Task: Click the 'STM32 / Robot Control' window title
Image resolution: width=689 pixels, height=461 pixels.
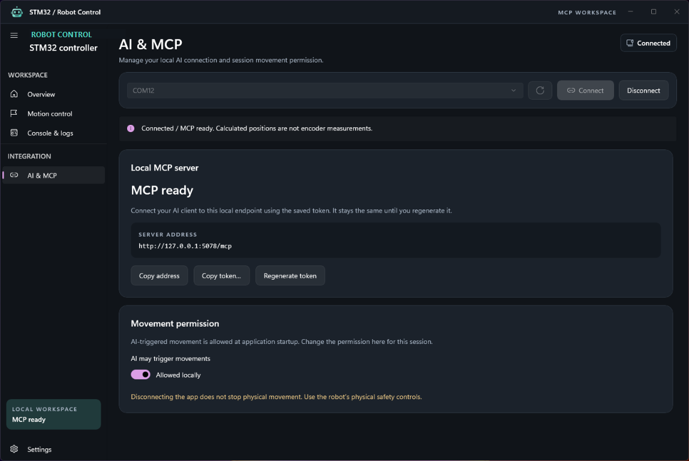Action: pyautogui.click(x=65, y=12)
